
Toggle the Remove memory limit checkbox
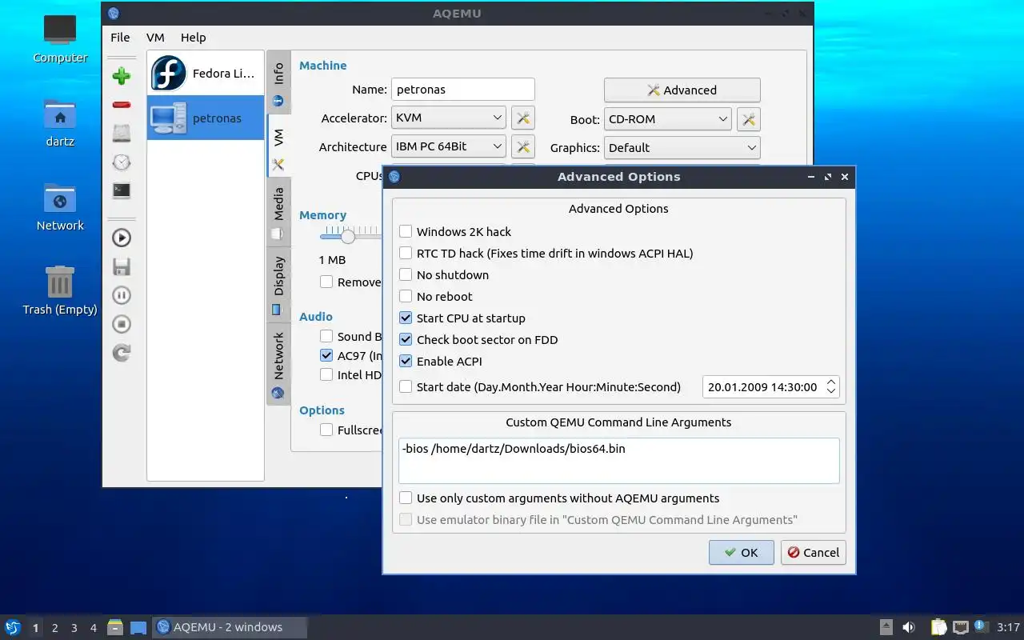click(x=326, y=282)
